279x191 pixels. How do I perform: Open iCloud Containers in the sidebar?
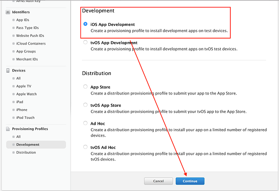coord(31,43)
